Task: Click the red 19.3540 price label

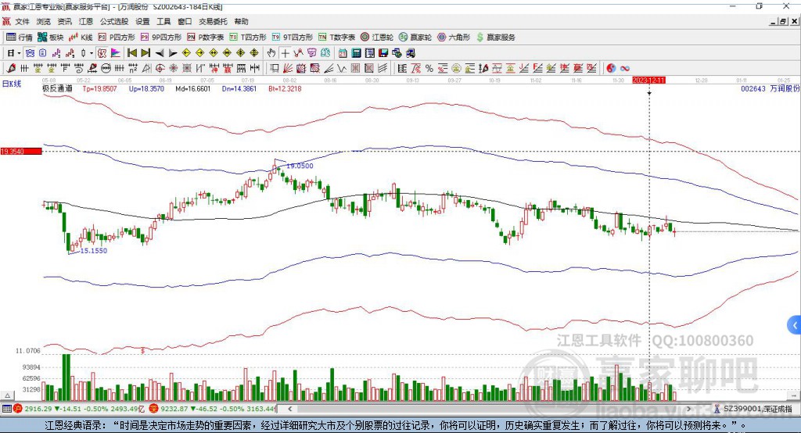Action: point(21,151)
